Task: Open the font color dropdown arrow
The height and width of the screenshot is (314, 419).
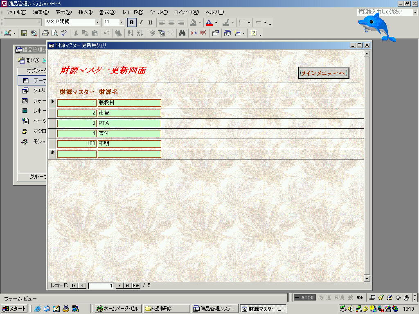Action: pos(216,22)
